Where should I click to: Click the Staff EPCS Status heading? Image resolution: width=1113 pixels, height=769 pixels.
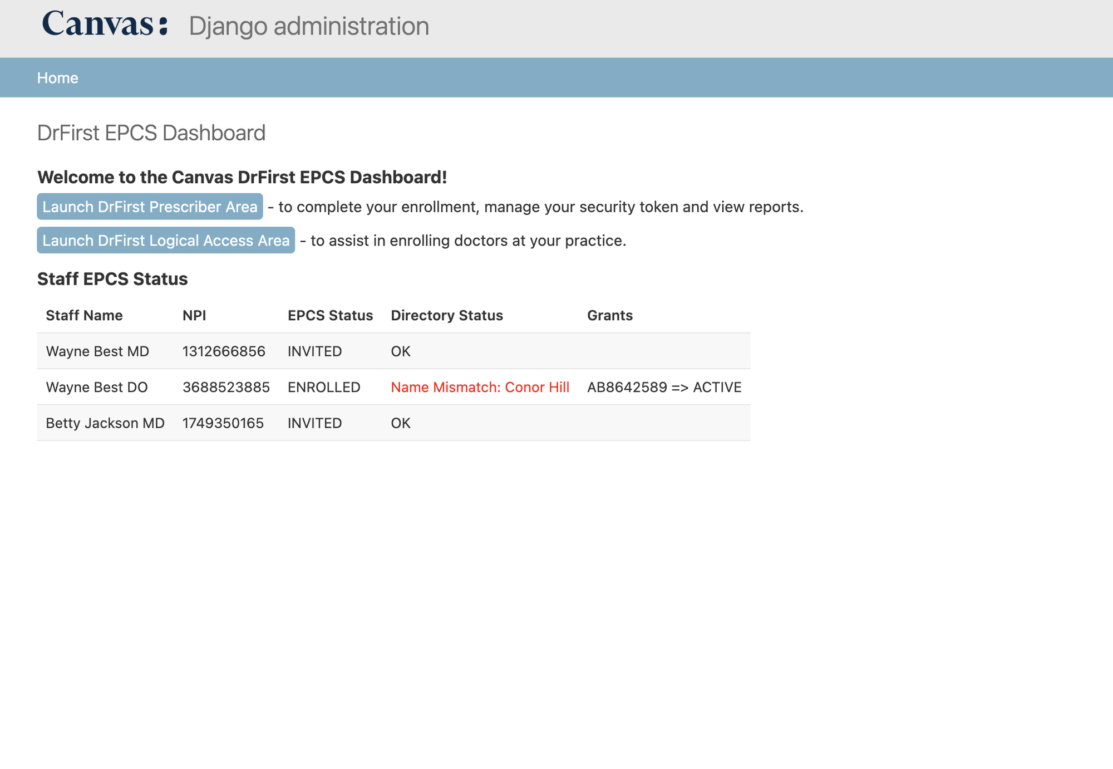click(112, 279)
